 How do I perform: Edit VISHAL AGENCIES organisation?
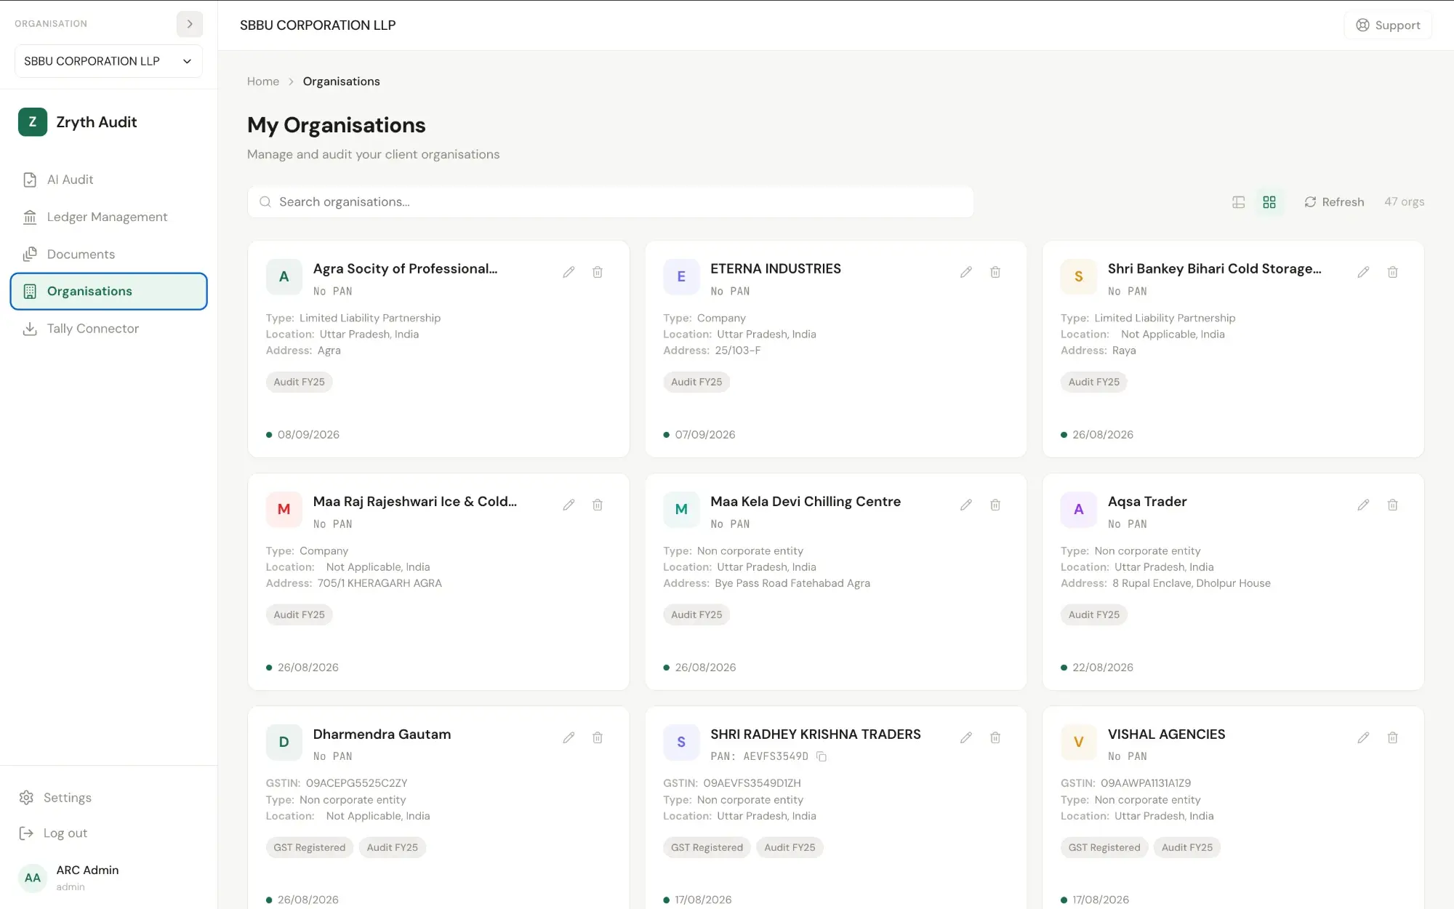click(x=1363, y=737)
